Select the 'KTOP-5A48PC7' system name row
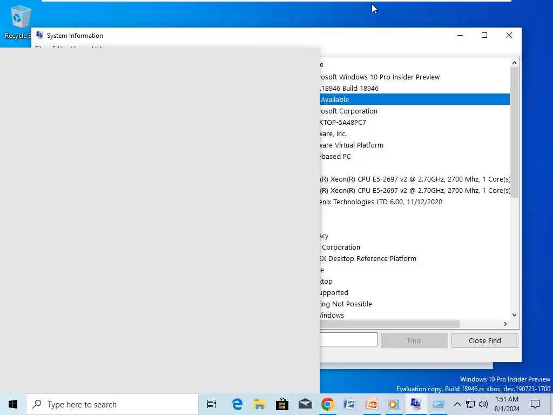Viewport: 553px width, 415px height. pyautogui.click(x=415, y=122)
